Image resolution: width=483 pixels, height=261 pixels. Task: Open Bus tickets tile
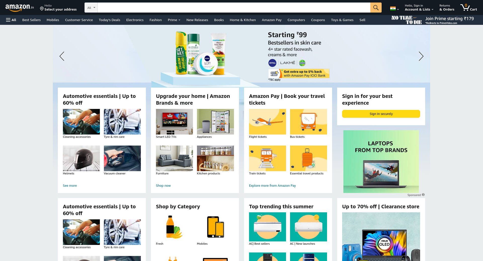tap(308, 122)
